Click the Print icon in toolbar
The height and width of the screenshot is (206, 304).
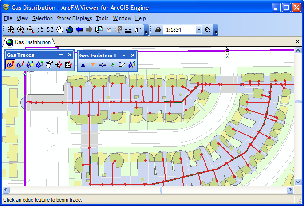(158, 30)
